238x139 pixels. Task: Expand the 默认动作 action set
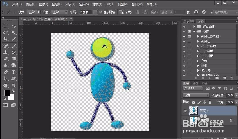click(x=194, y=27)
